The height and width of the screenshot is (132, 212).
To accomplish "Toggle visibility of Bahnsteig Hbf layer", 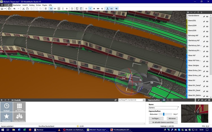I will [207, 37].
